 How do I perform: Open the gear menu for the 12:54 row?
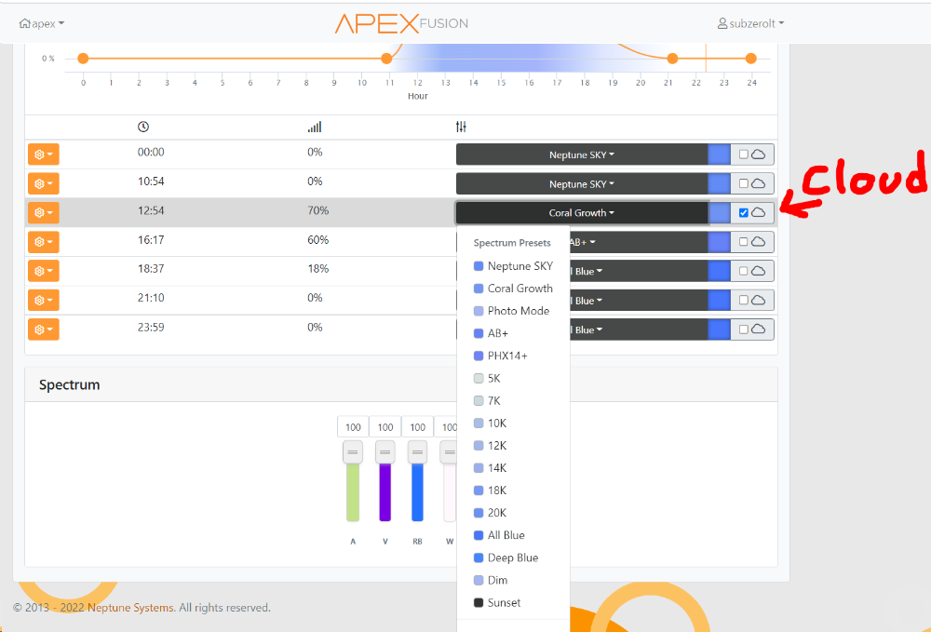click(44, 212)
